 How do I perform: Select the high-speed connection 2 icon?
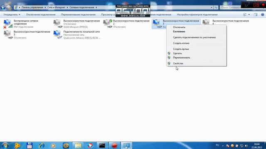[x=108, y=24]
